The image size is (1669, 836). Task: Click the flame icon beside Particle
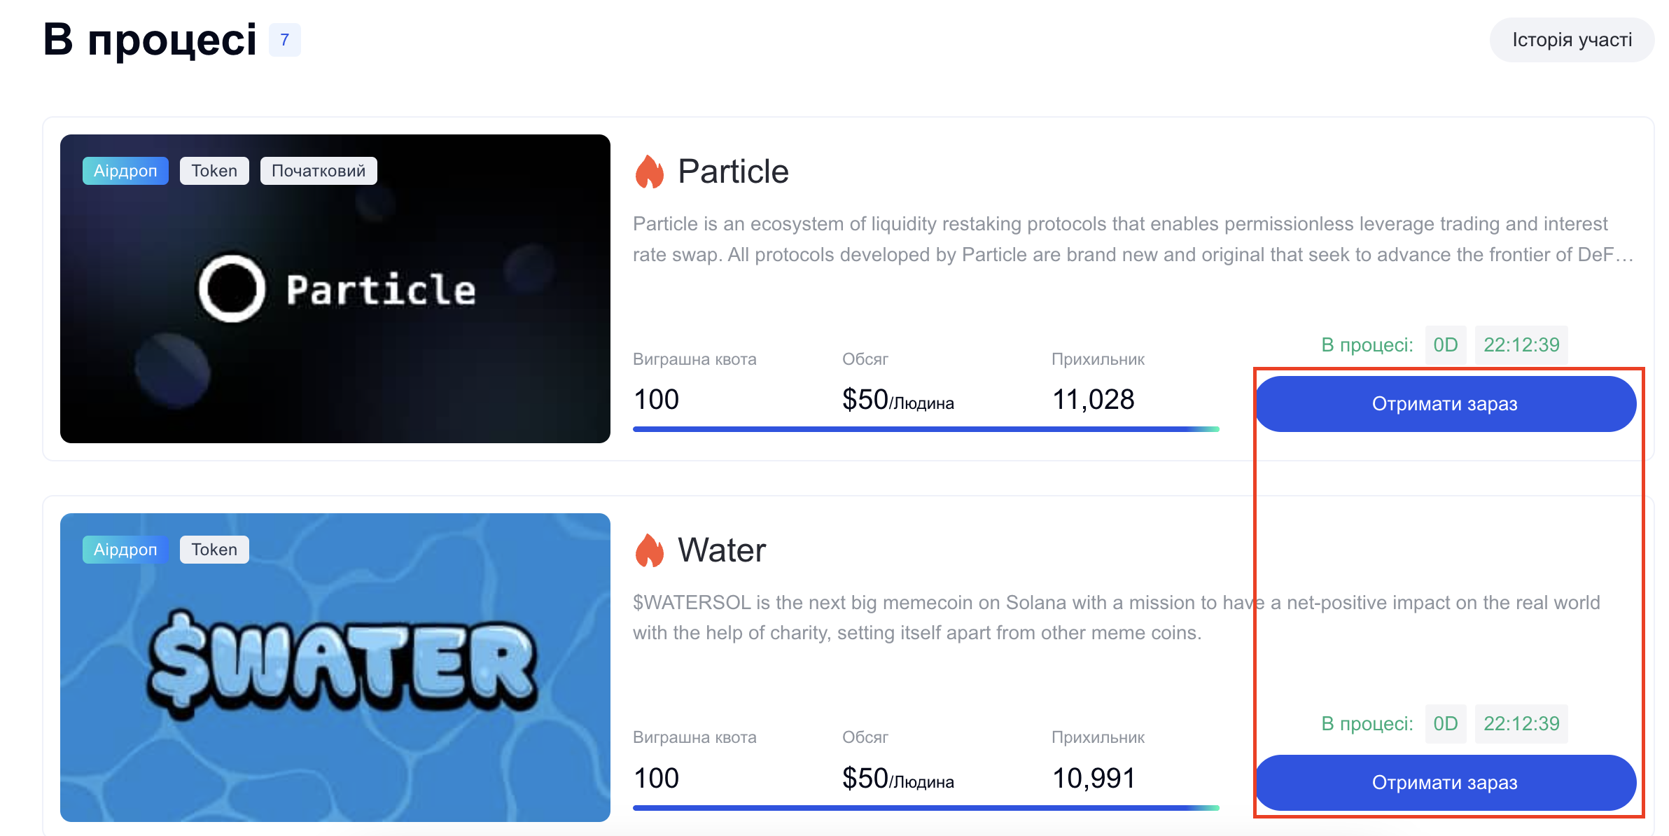pyautogui.click(x=649, y=172)
